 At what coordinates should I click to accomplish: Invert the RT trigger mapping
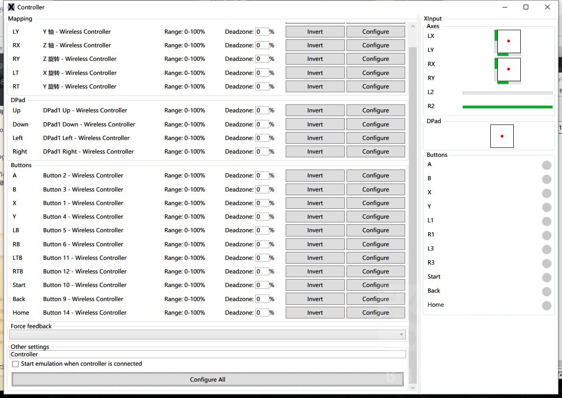(x=315, y=87)
